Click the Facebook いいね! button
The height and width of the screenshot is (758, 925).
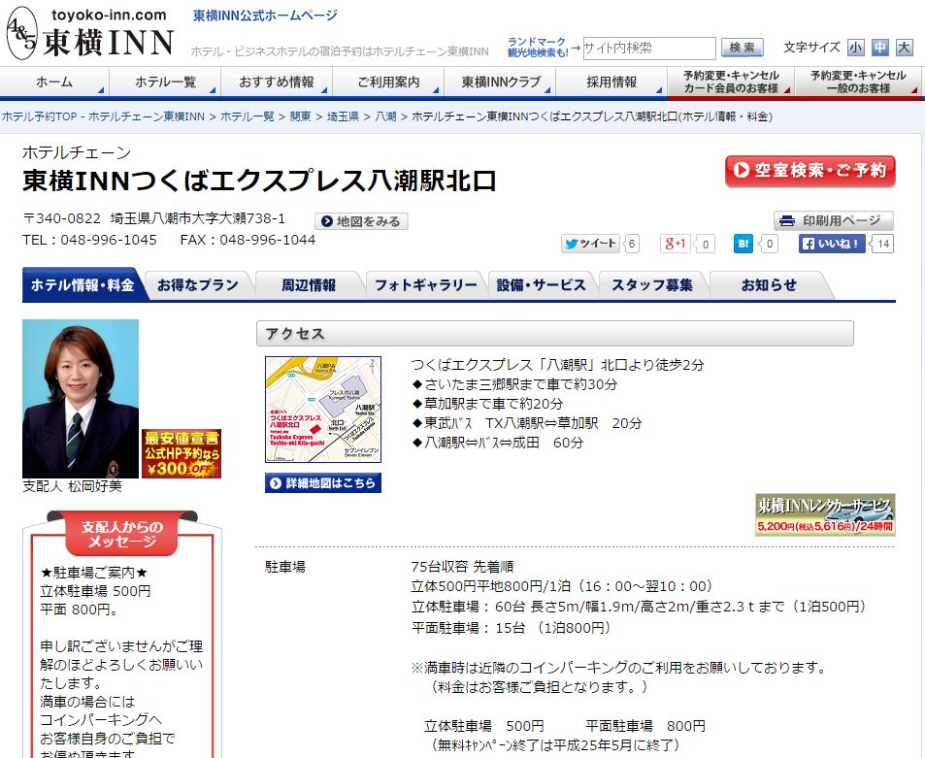(833, 243)
